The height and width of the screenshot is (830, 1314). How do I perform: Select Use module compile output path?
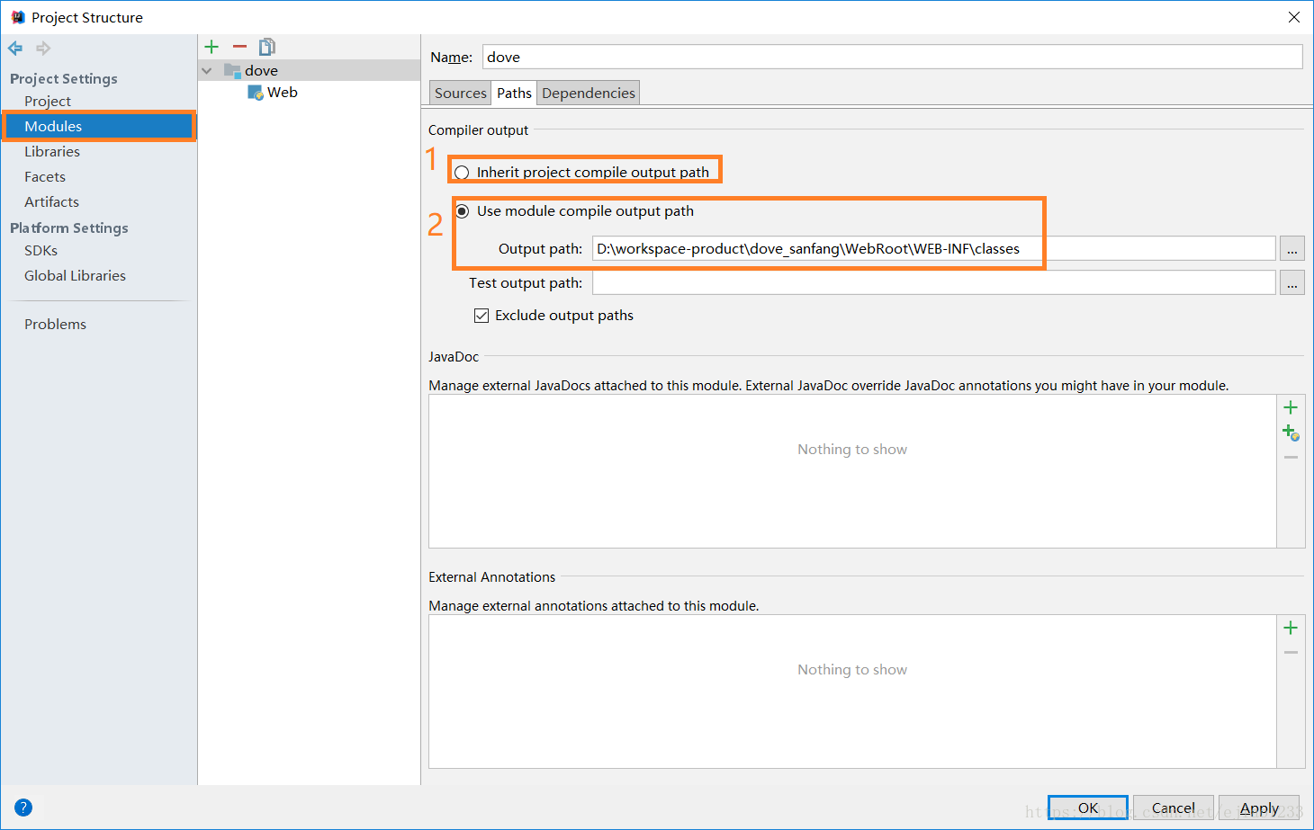click(462, 210)
